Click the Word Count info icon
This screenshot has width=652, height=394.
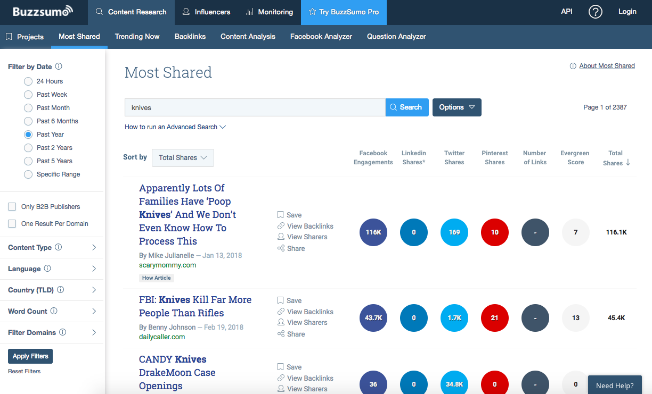(54, 311)
